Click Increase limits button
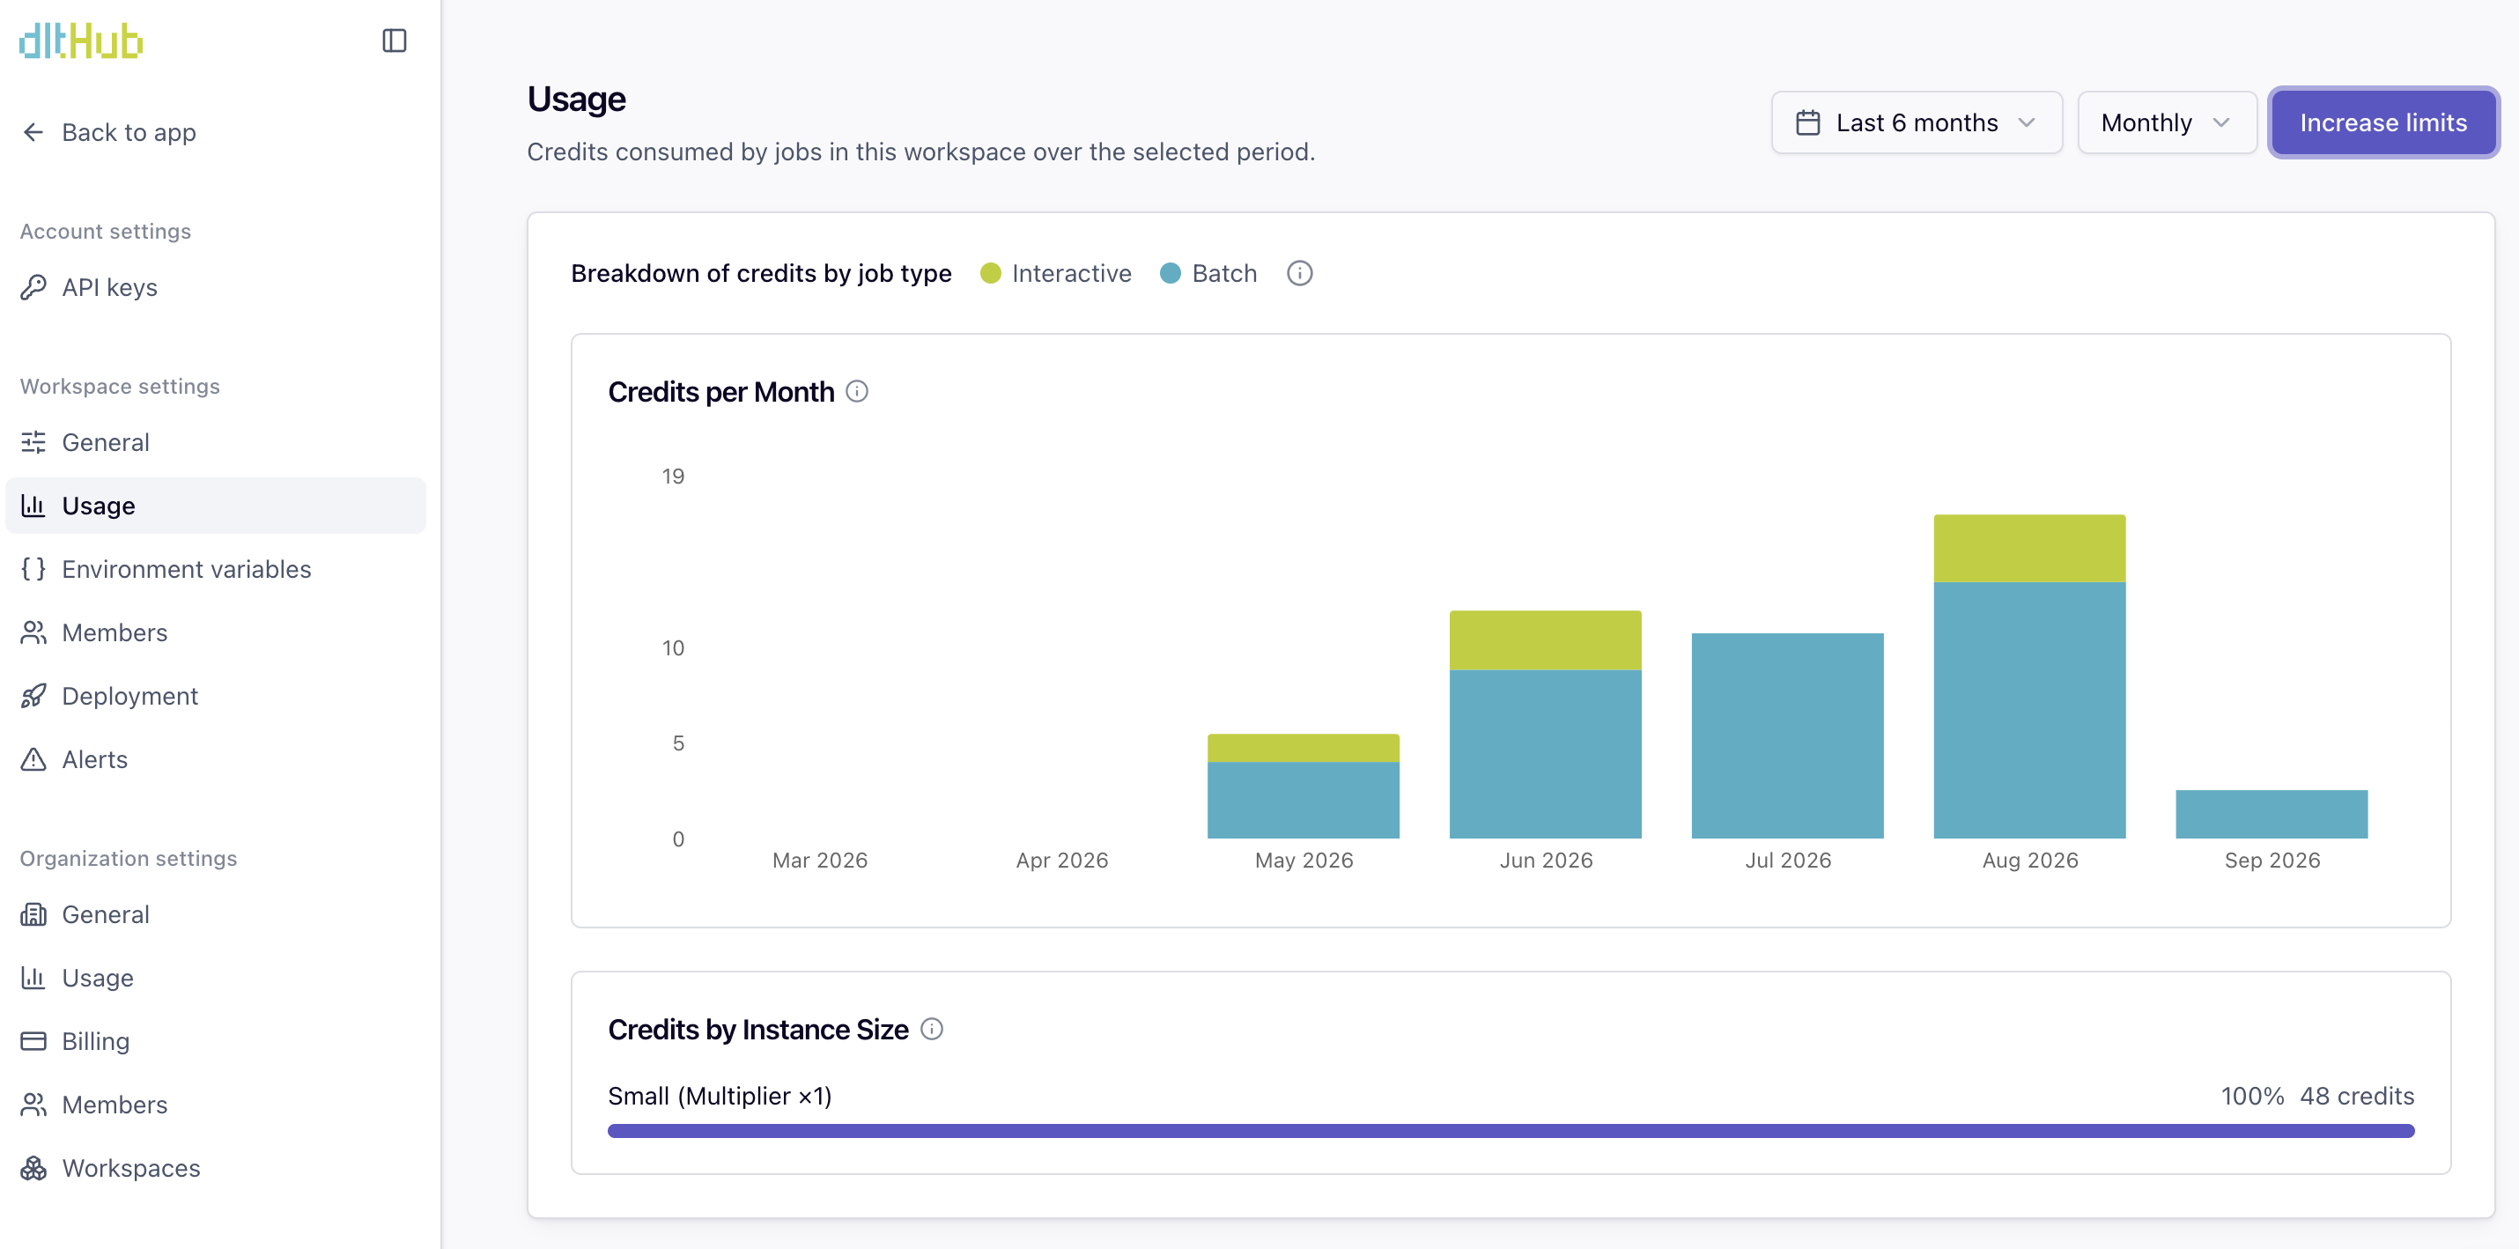2519x1249 pixels. pyautogui.click(x=2383, y=122)
